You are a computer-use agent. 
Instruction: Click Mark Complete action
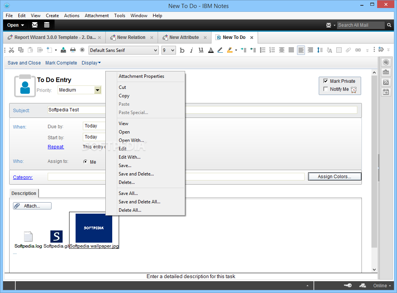(x=61, y=63)
